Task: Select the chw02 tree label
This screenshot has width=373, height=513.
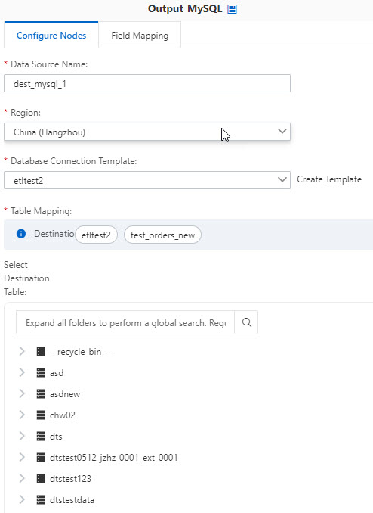Action: [x=63, y=415]
